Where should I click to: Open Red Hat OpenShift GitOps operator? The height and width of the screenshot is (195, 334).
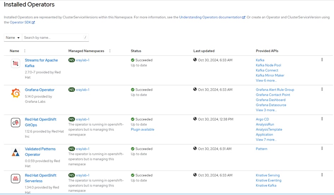click(41, 122)
